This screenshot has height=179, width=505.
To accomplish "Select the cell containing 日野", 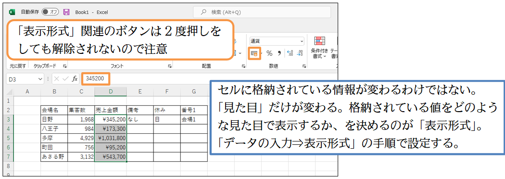I will pos(54,119).
